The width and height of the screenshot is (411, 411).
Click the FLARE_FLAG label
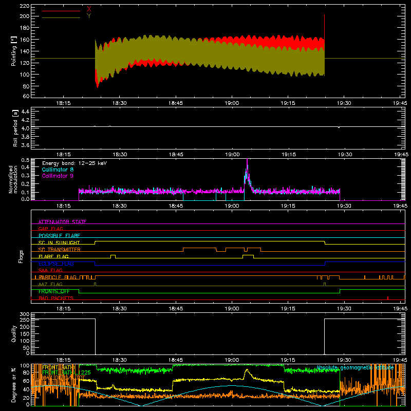[x=53, y=256]
